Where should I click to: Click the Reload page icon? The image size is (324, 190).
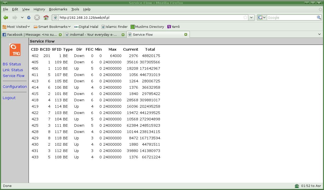[29, 17]
